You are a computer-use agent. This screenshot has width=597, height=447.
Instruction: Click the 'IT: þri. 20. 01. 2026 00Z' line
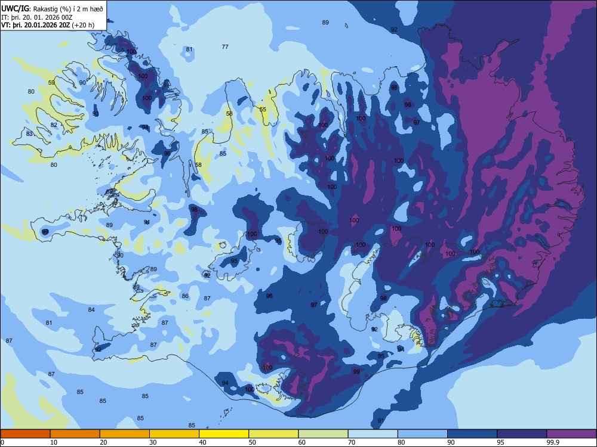coord(37,17)
